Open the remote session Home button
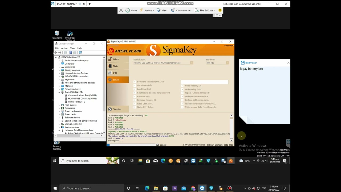The height and width of the screenshot is (192, 341). click(x=131, y=10)
